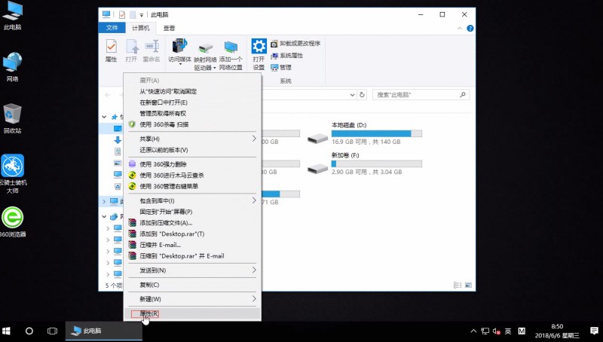Image resolution: width=603 pixels, height=342 pixels.
Task: Open the Quick Access Toolbar customize dropdown
Action: point(142,15)
